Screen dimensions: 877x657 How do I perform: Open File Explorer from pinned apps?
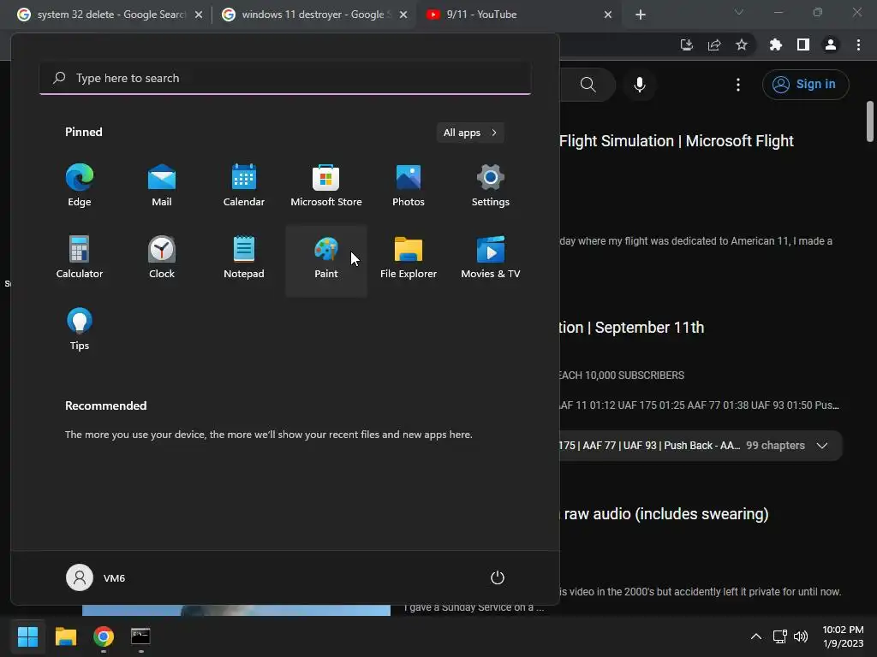[409, 257]
